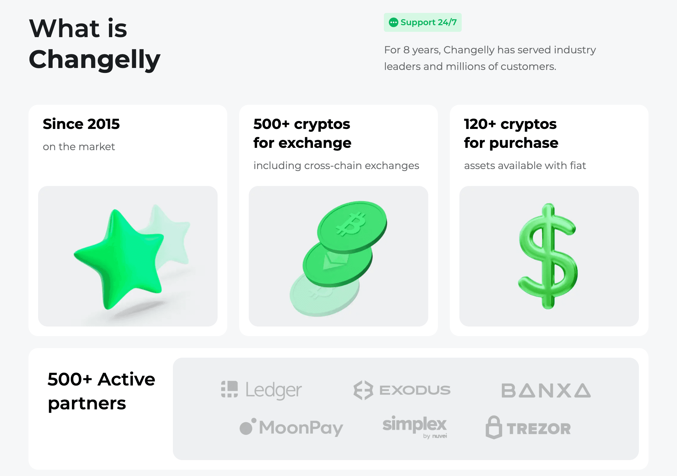Click the "For 8 years" description paragraph

point(490,58)
